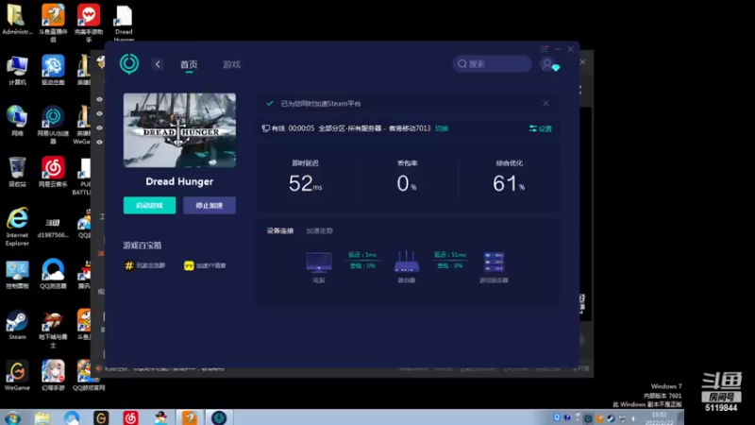Screen dimensions: 755x425
Task: Open the 回收站 recycle bin icon
Action: tap(17, 172)
